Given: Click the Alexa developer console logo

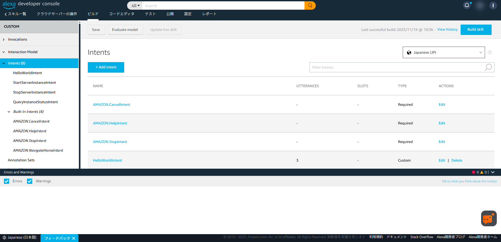Looking at the screenshot, I should pyautogui.click(x=31, y=4).
